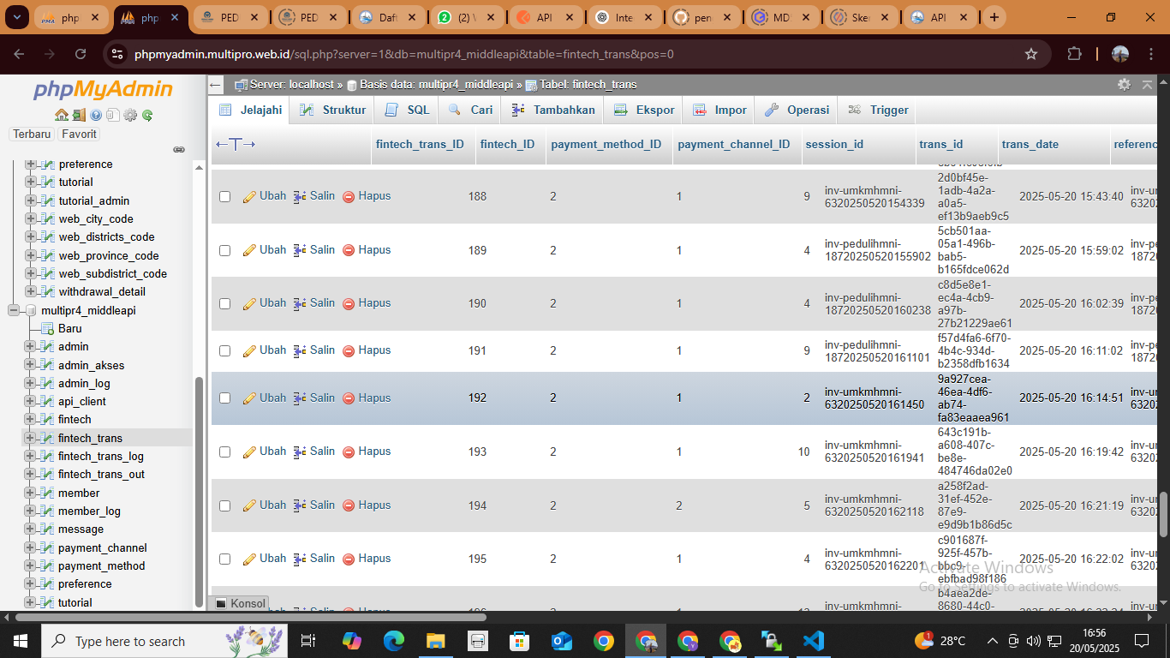
Task: Click the Salin link for row 190
Action: point(322,303)
